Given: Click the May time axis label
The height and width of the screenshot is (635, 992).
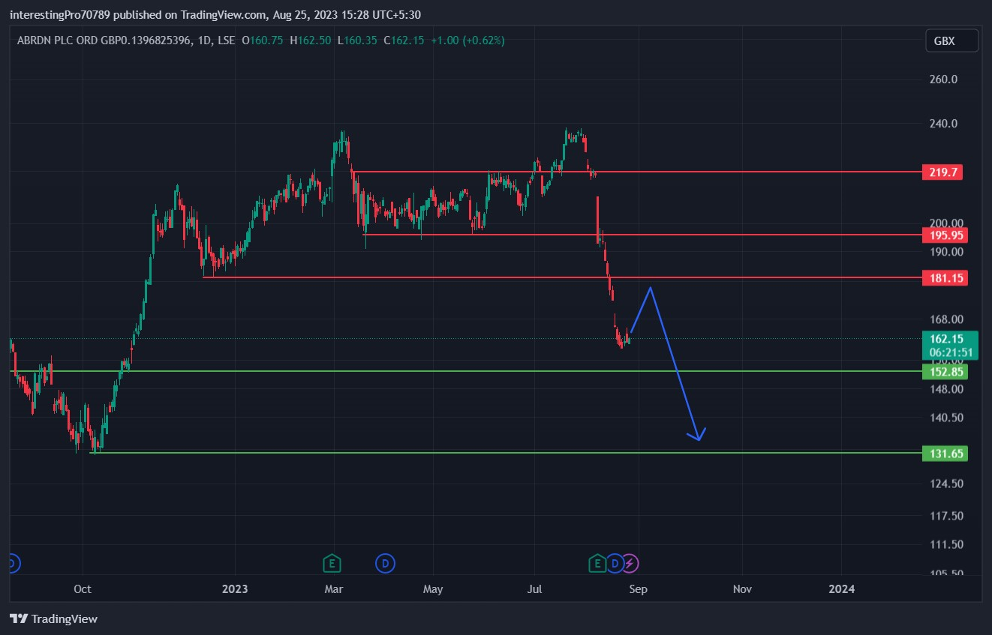Looking at the screenshot, I should (x=433, y=589).
